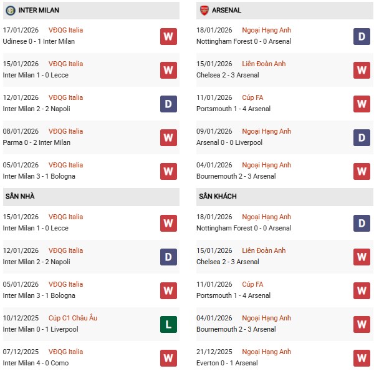Click the W badge for Everton 0-1 Arsenal
Screen dimensions: 374x371
(x=362, y=358)
